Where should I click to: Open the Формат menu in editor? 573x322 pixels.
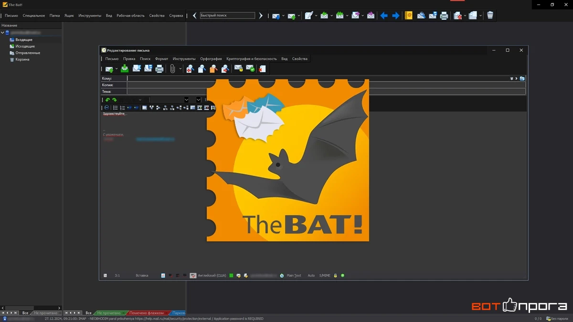161,59
